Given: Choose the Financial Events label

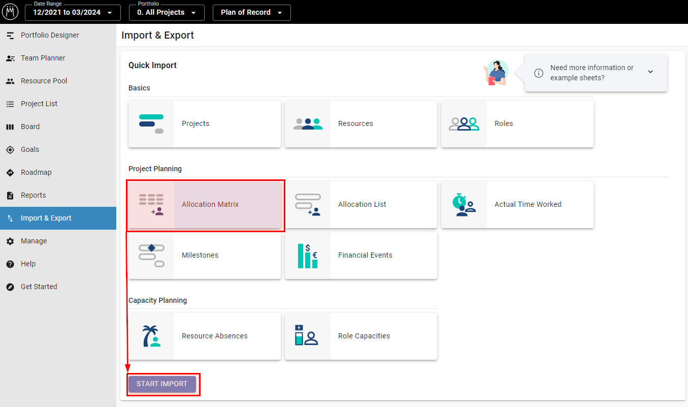Looking at the screenshot, I should tap(365, 256).
